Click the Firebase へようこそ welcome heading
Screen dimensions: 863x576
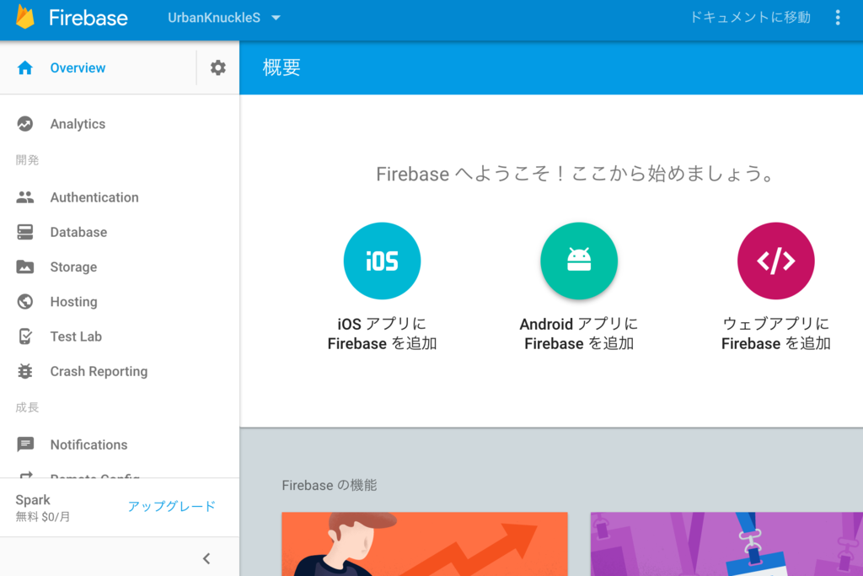575,174
